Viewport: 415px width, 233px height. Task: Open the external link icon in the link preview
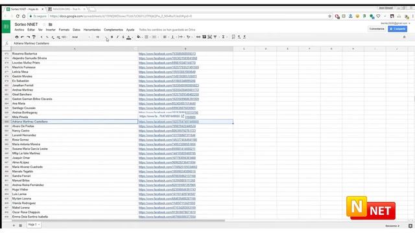pyautogui.click(x=183, y=116)
